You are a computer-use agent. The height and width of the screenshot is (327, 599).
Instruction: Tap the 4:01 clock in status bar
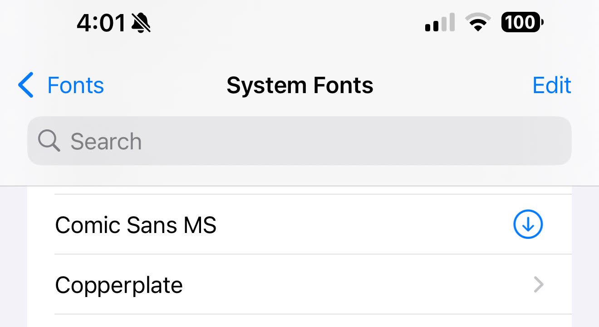click(x=101, y=23)
